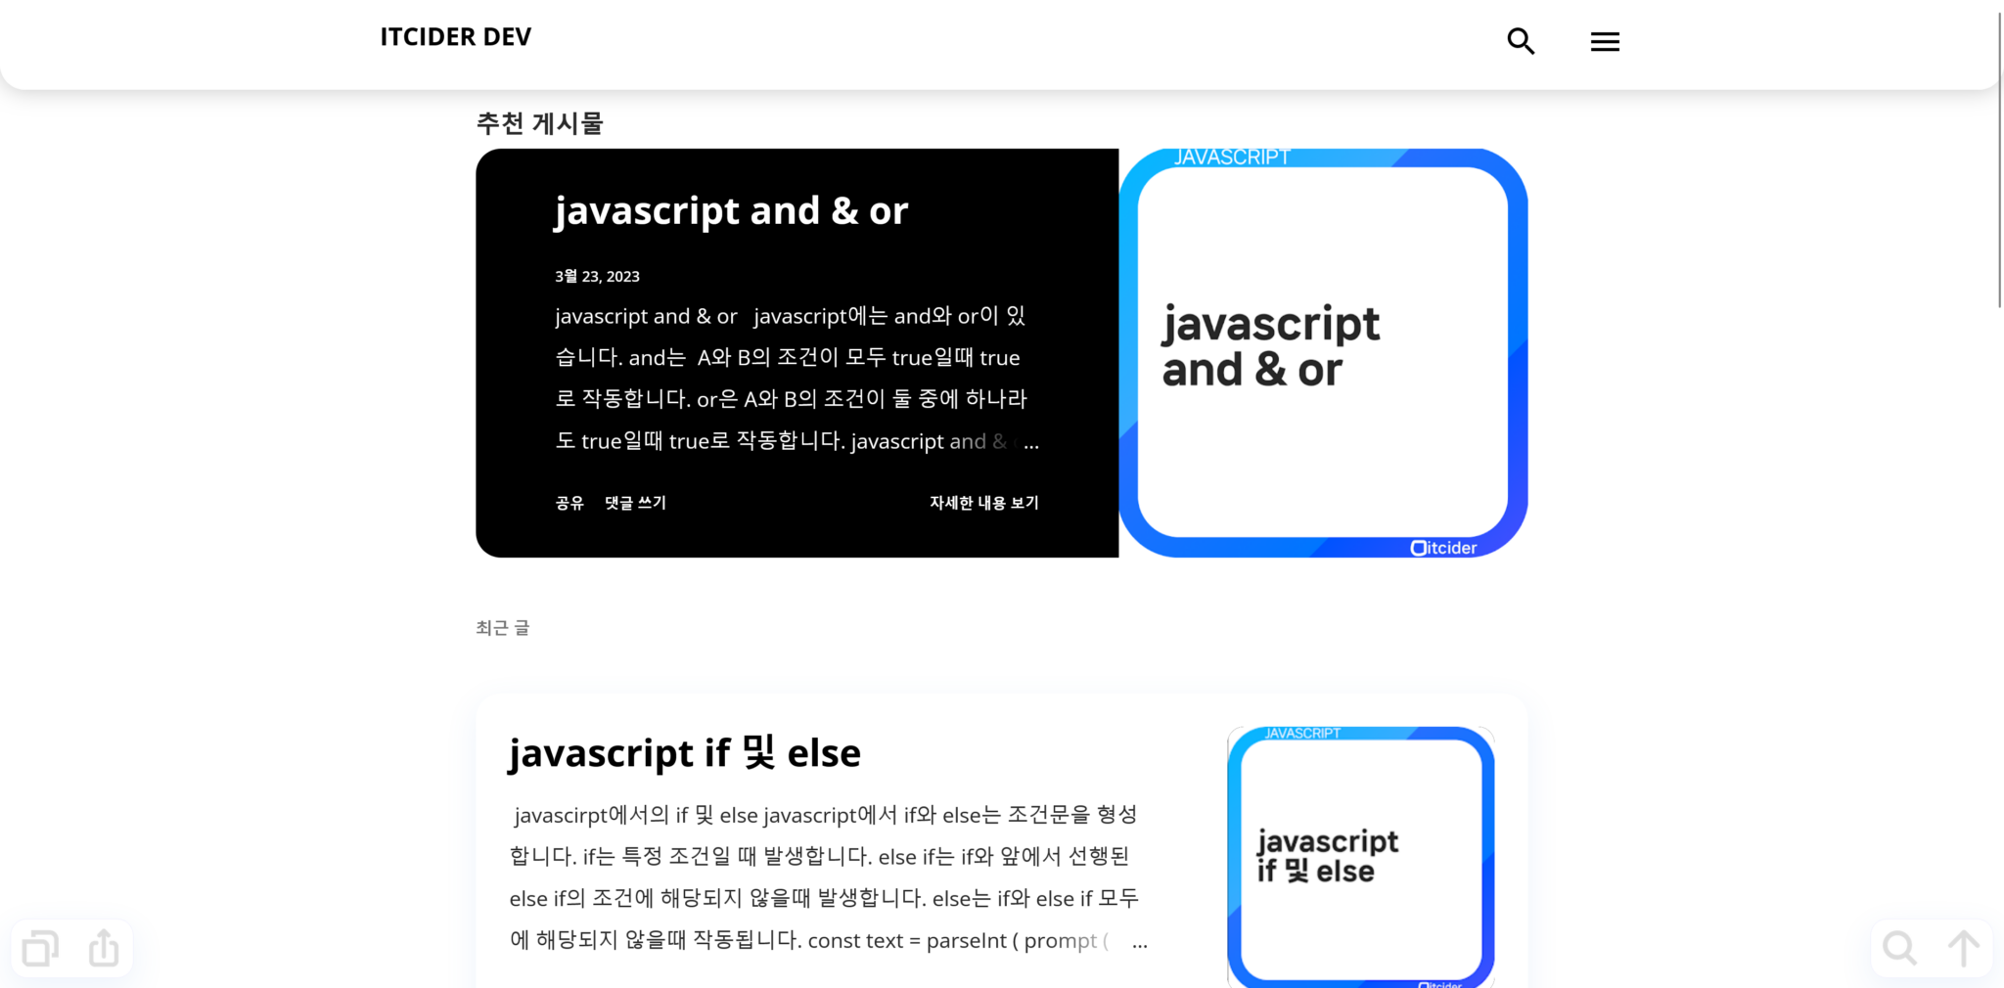Select the JAVASCRIPT category label on thumbnail
The width and height of the screenshot is (2004, 988).
pyautogui.click(x=1231, y=157)
